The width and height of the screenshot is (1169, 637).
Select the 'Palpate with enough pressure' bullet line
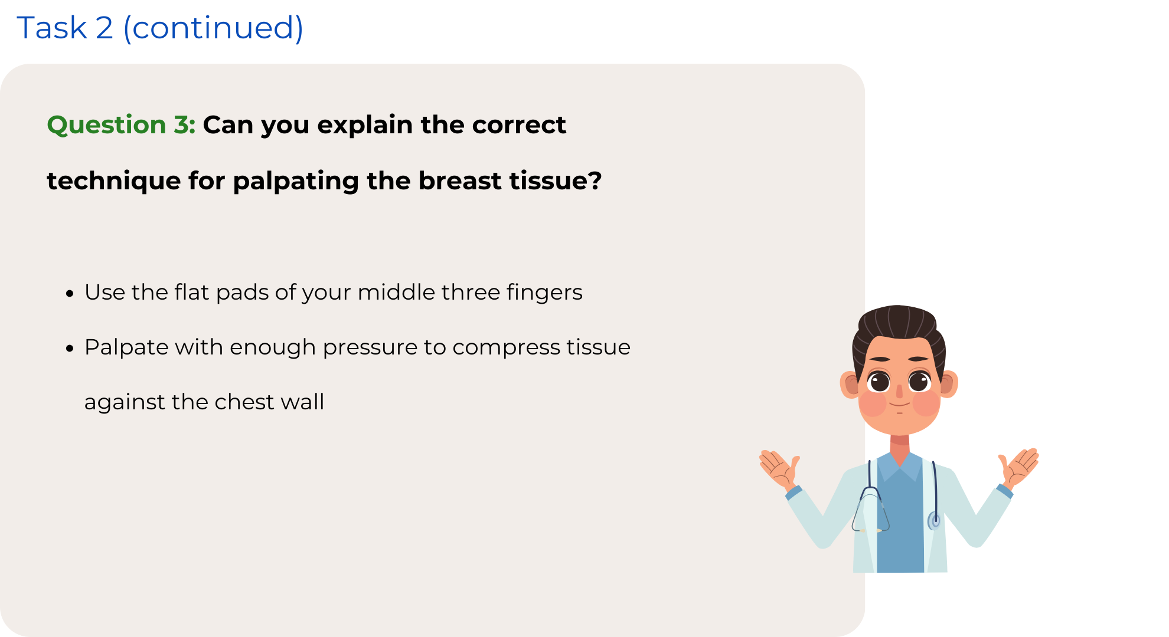(357, 347)
